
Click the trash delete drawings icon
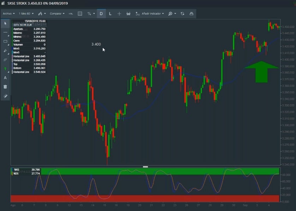pos(5,87)
